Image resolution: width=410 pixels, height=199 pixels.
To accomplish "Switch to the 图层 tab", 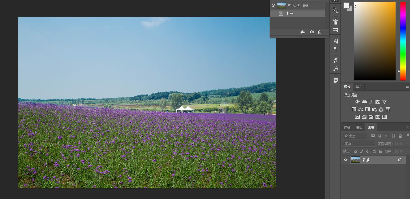I will pos(371,127).
